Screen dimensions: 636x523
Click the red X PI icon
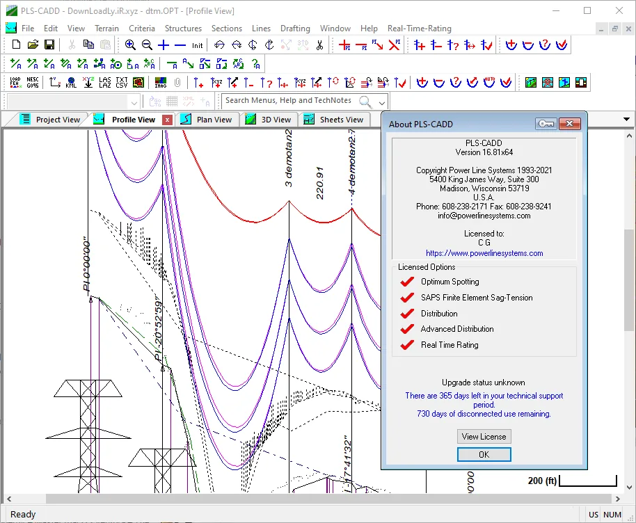[395, 45]
